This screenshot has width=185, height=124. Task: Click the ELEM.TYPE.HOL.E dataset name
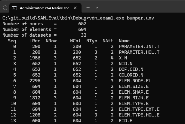coord(139,115)
